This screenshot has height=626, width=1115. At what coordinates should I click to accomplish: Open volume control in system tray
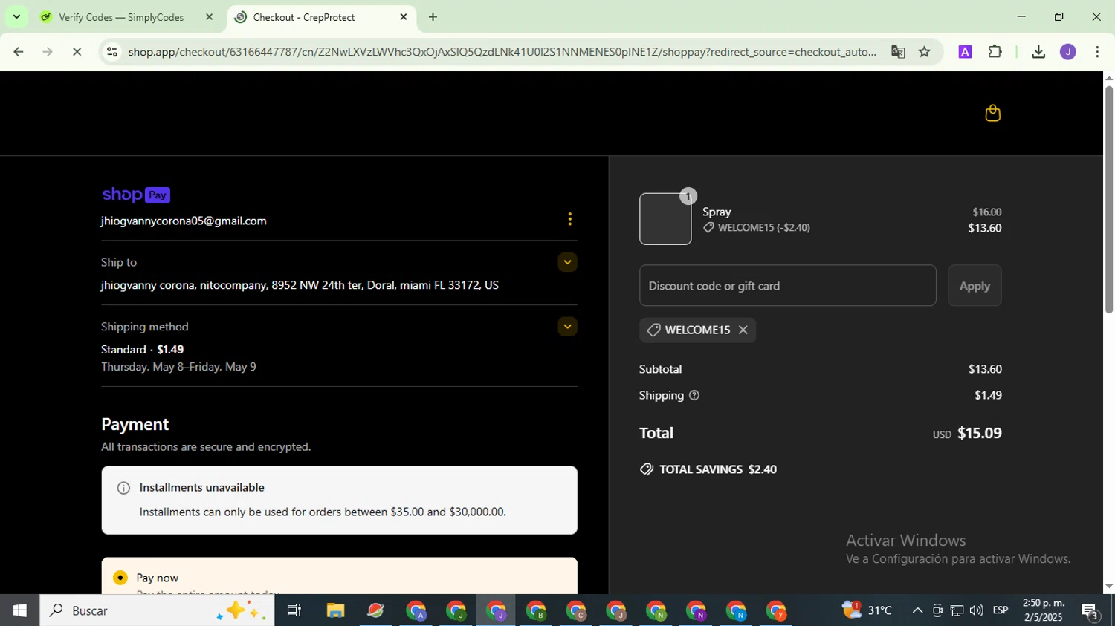click(x=976, y=610)
